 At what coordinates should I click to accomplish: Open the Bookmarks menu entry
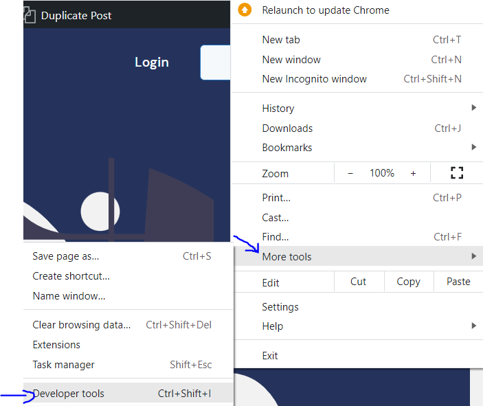coord(357,148)
